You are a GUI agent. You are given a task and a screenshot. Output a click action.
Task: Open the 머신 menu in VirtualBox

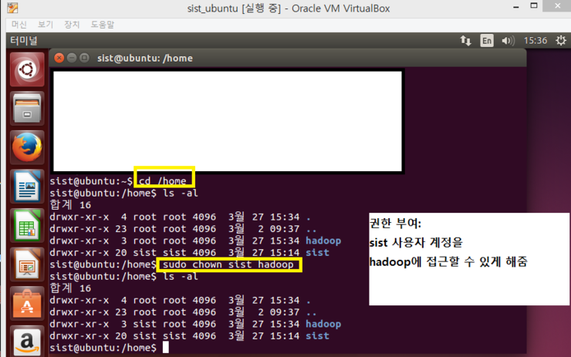point(19,25)
